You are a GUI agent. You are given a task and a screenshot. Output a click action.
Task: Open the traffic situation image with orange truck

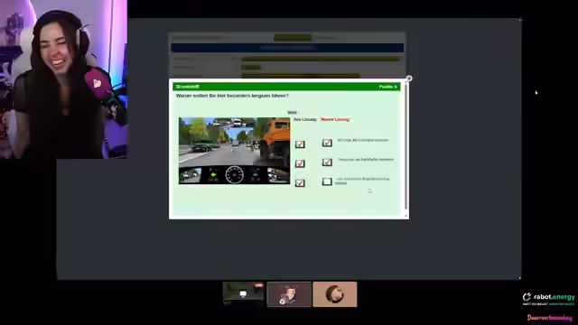[235, 151]
